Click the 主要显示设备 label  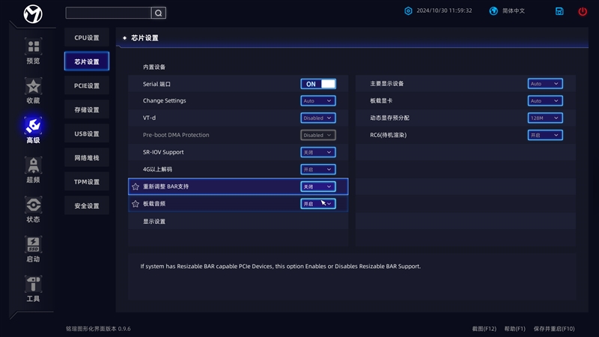(x=386, y=84)
